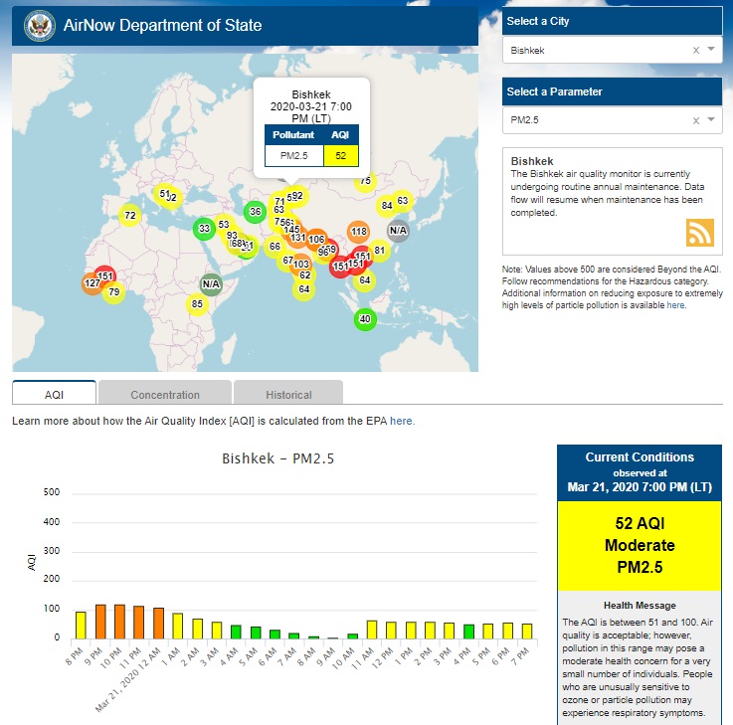Select the orange map marker labeled 118

(x=359, y=232)
